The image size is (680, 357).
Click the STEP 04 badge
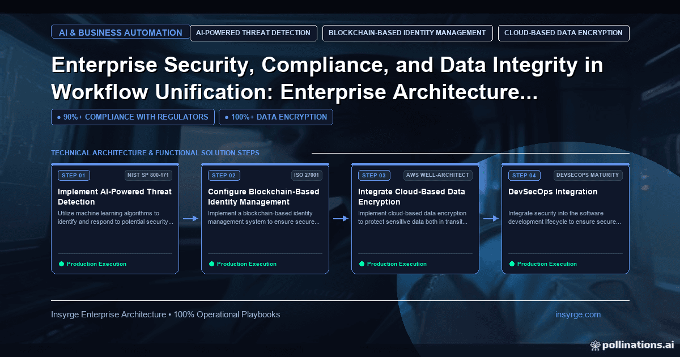(x=524, y=176)
